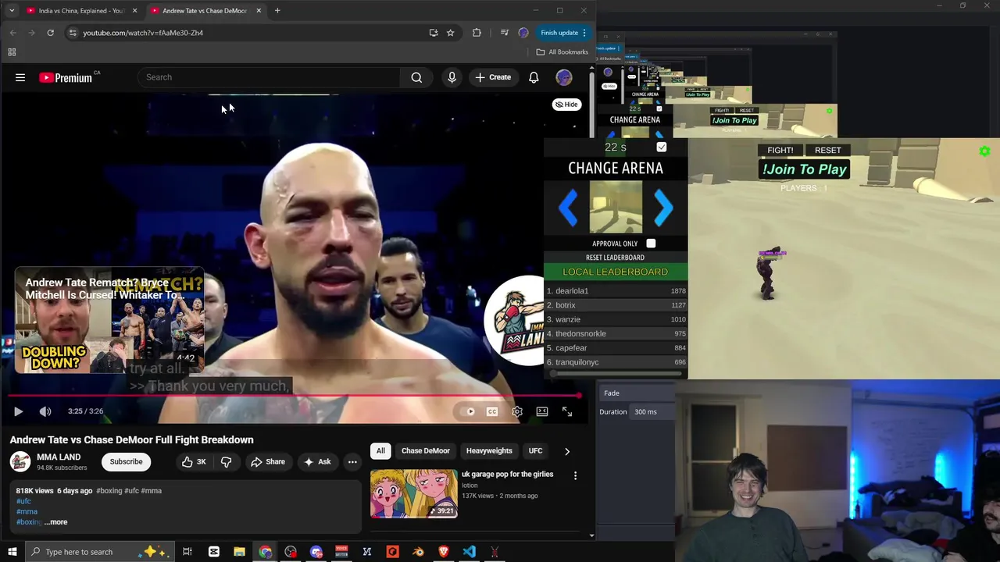Play the video with the play button
The width and height of the screenshot is (1000, 562).
point(19,411)
